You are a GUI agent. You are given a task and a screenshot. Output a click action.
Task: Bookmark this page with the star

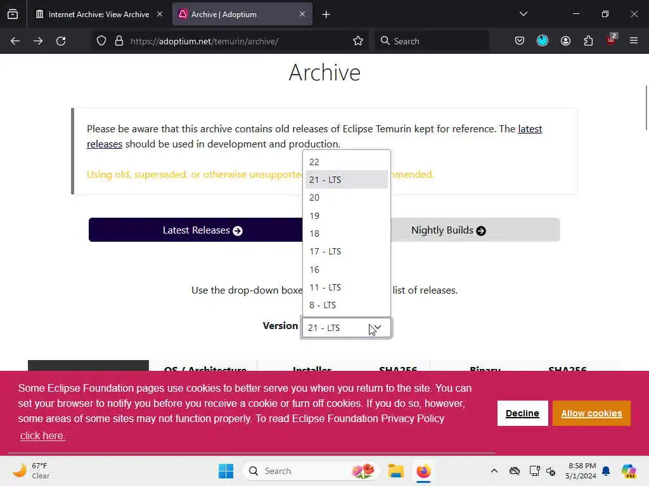click(358, 41)
